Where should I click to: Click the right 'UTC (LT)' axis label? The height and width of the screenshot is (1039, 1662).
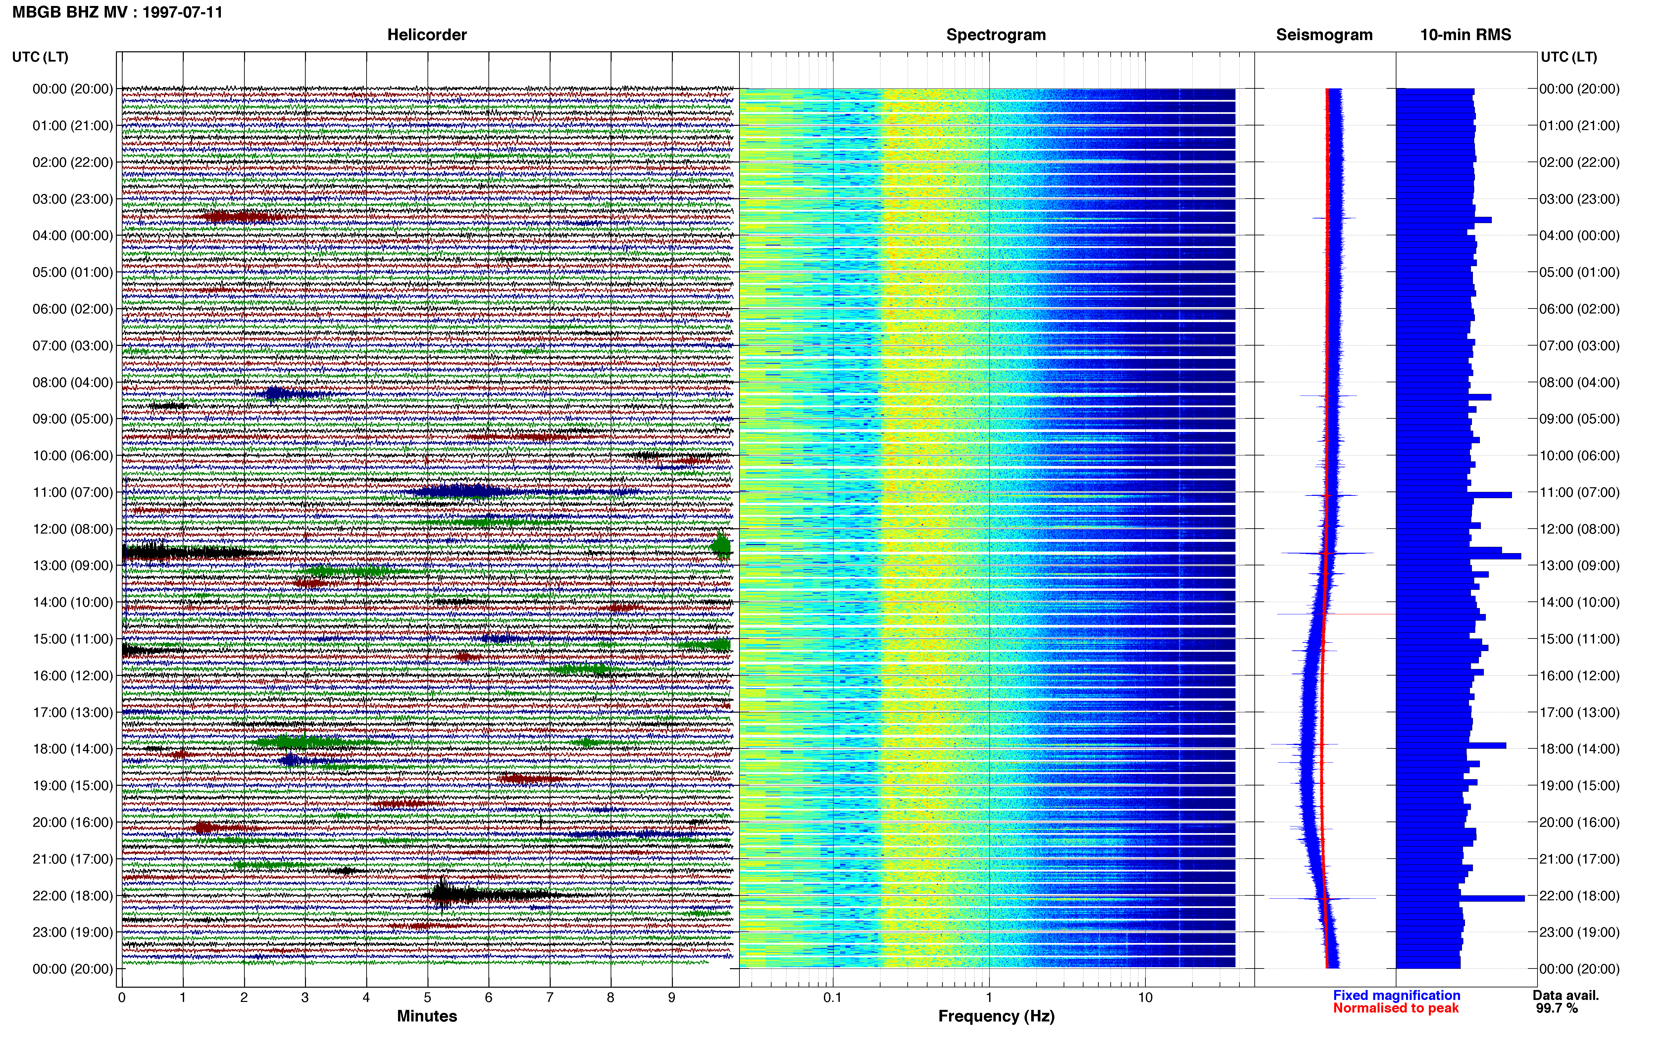click(1569, 57)
